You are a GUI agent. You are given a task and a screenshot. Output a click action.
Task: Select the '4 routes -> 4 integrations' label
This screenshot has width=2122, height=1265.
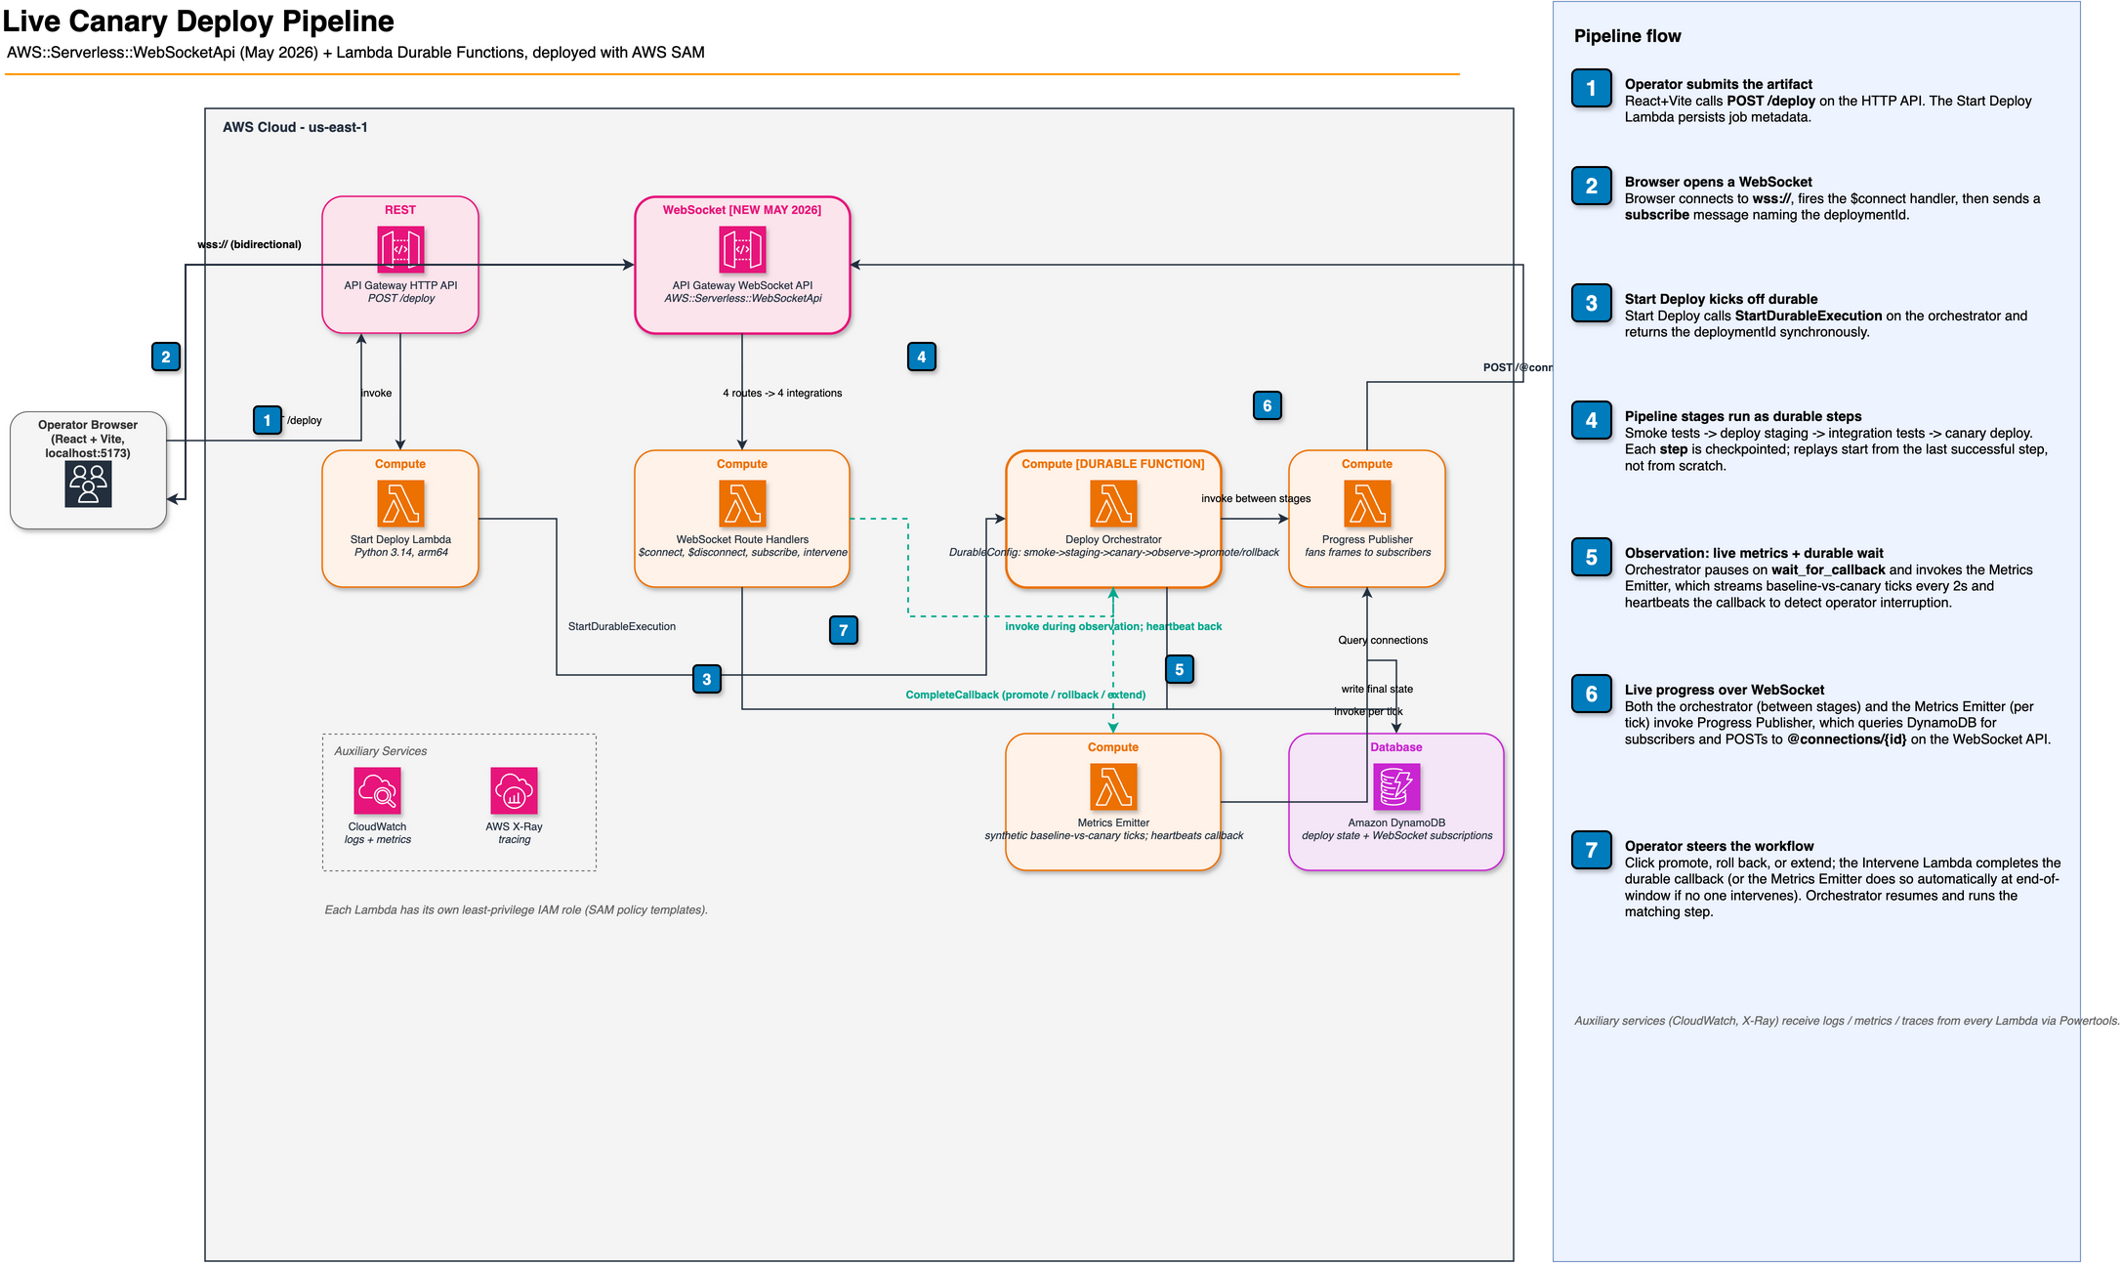[782, 393]
